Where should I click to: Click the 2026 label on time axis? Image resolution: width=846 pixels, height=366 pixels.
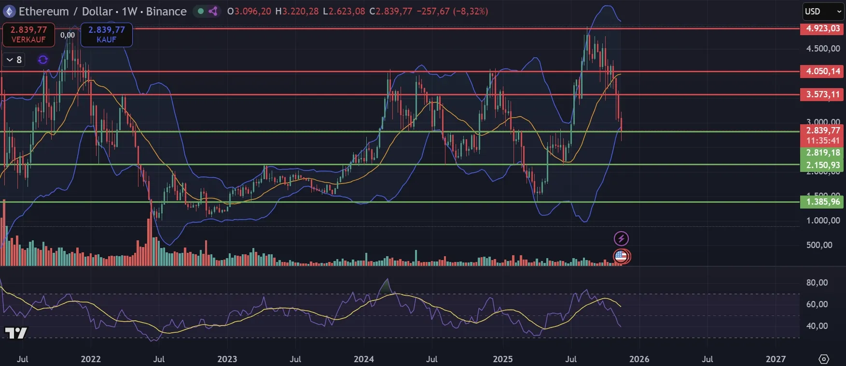639,359
